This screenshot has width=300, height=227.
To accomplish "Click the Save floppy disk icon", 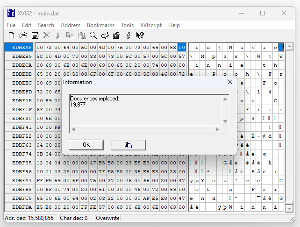I will [35, 35].
